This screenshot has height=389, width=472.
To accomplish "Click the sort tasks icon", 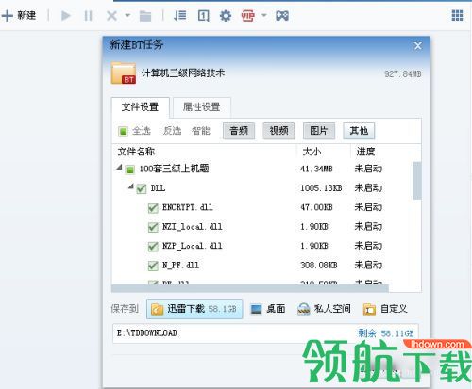I will tap(180, 15).
